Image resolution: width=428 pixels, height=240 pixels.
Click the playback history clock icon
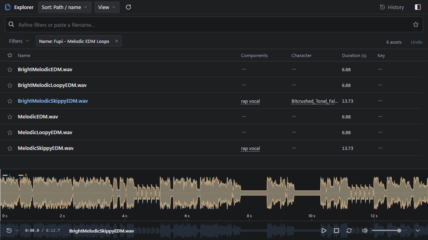(9, 231)
